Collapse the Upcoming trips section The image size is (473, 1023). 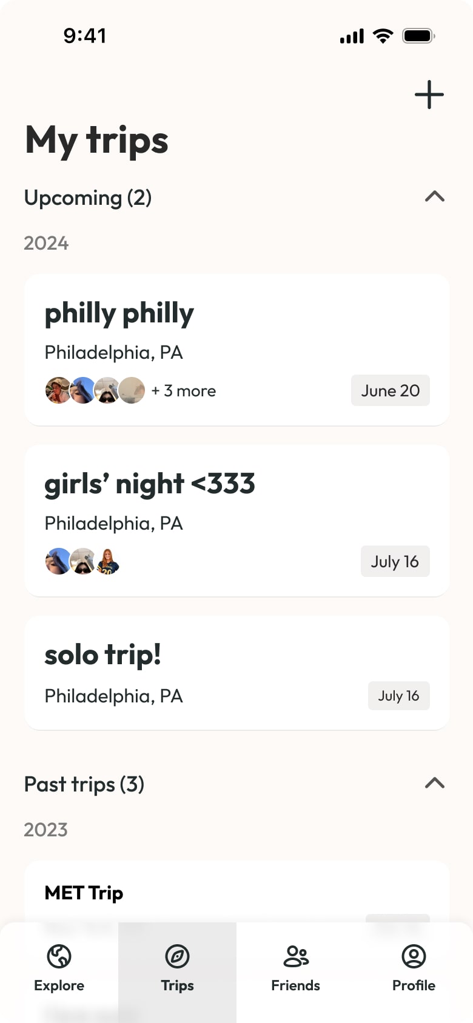(x=435, y=196)
